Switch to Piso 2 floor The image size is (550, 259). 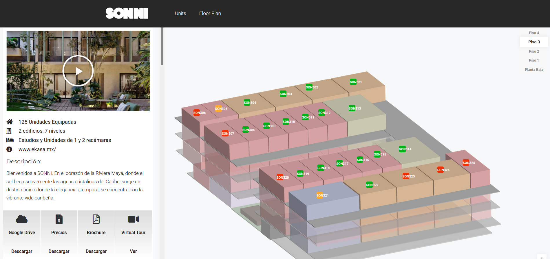(x=534, y=51)
